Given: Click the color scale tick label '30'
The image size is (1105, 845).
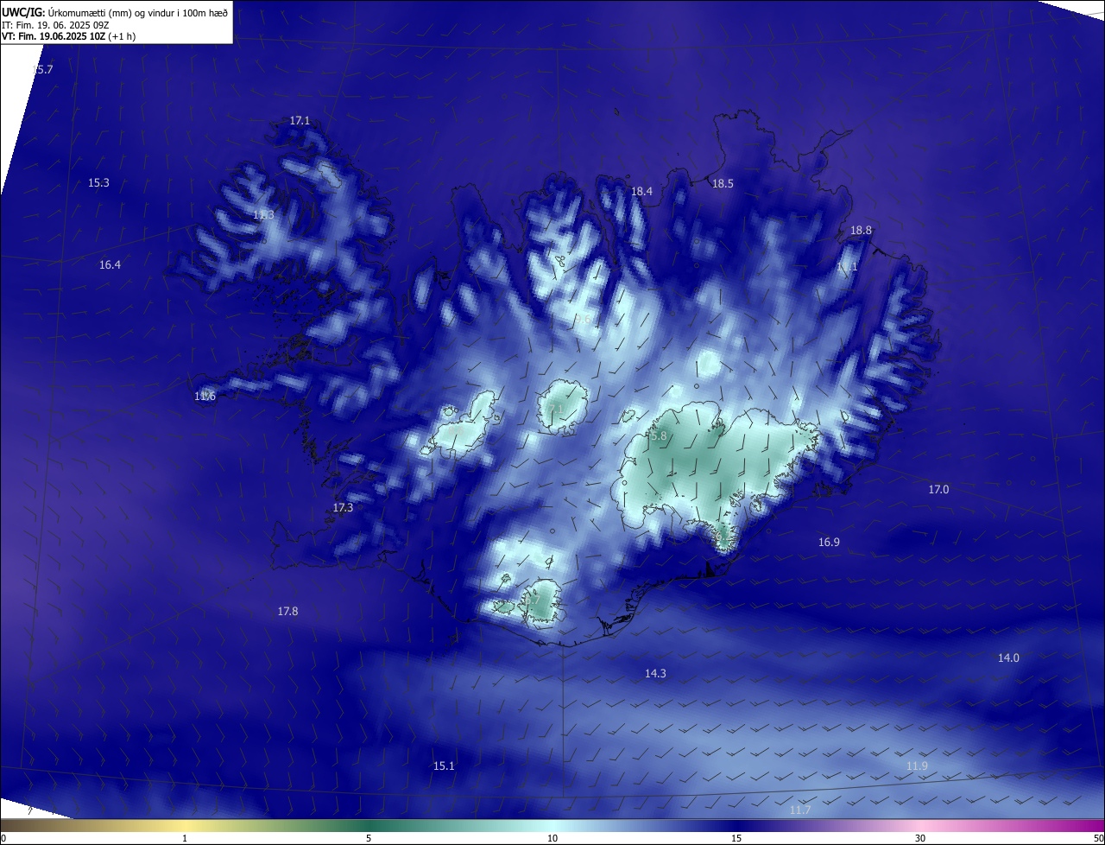Looking at the screenshot, I should 920,838.
